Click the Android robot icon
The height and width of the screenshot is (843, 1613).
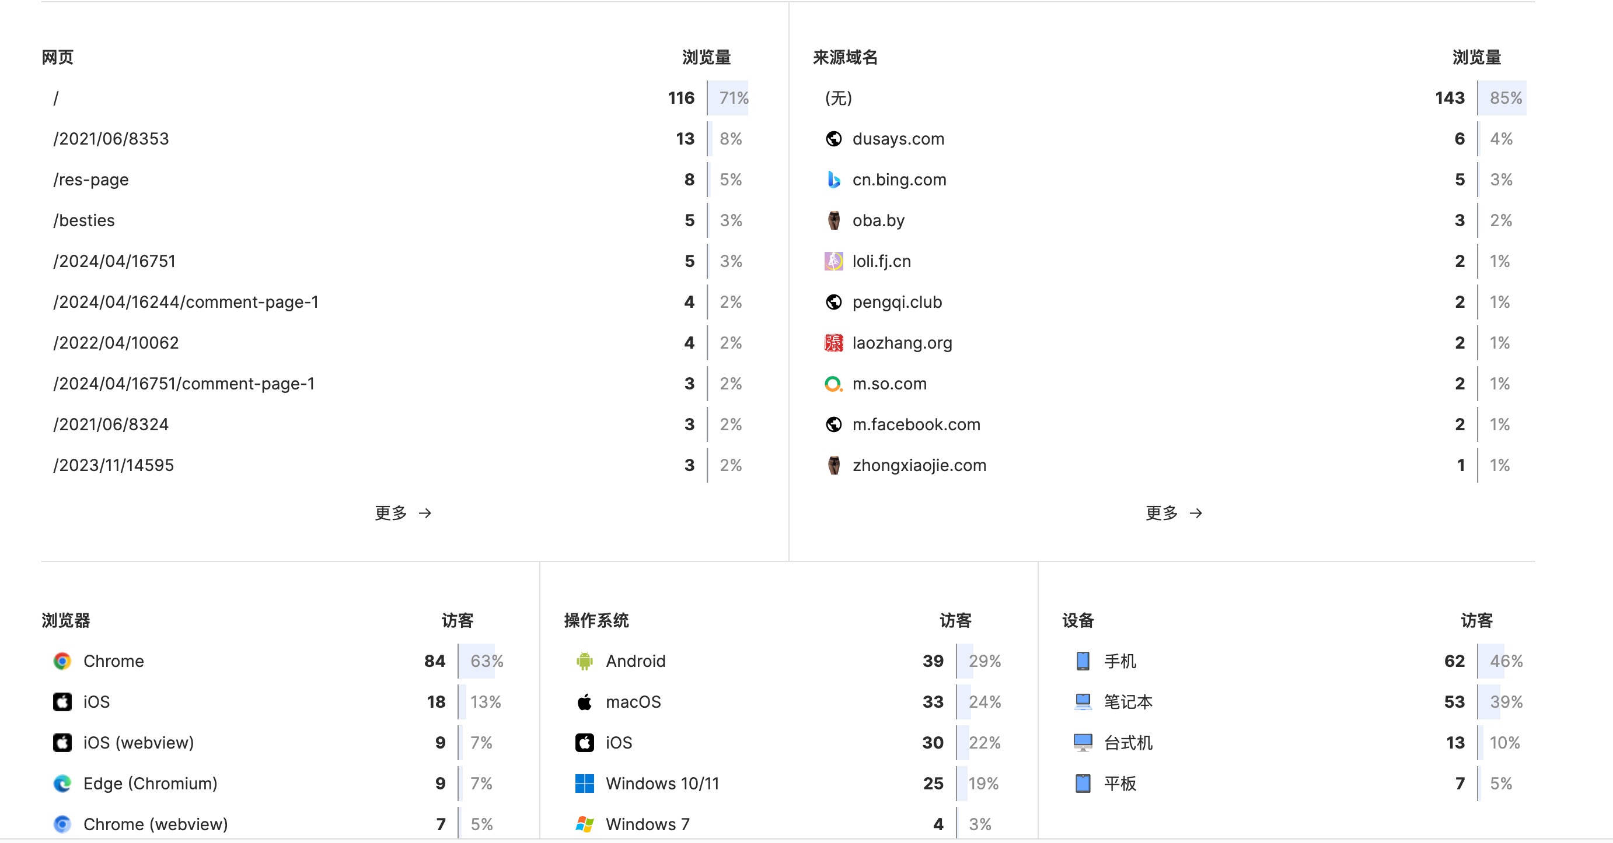584,661
